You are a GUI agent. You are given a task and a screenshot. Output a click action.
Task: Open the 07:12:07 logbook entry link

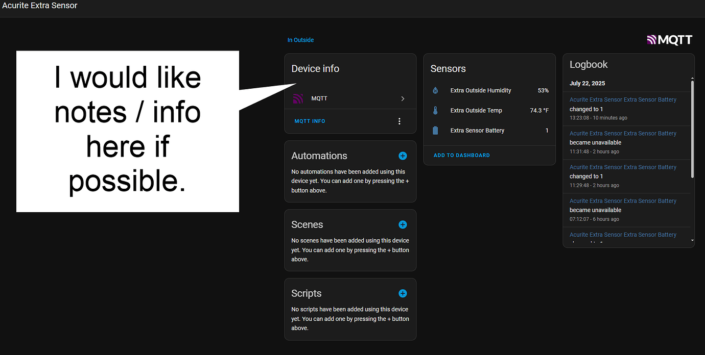tap(623, 200)
